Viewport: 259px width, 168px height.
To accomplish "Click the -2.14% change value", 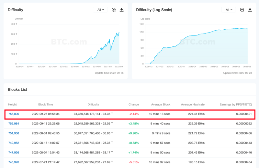I will 134,114.
